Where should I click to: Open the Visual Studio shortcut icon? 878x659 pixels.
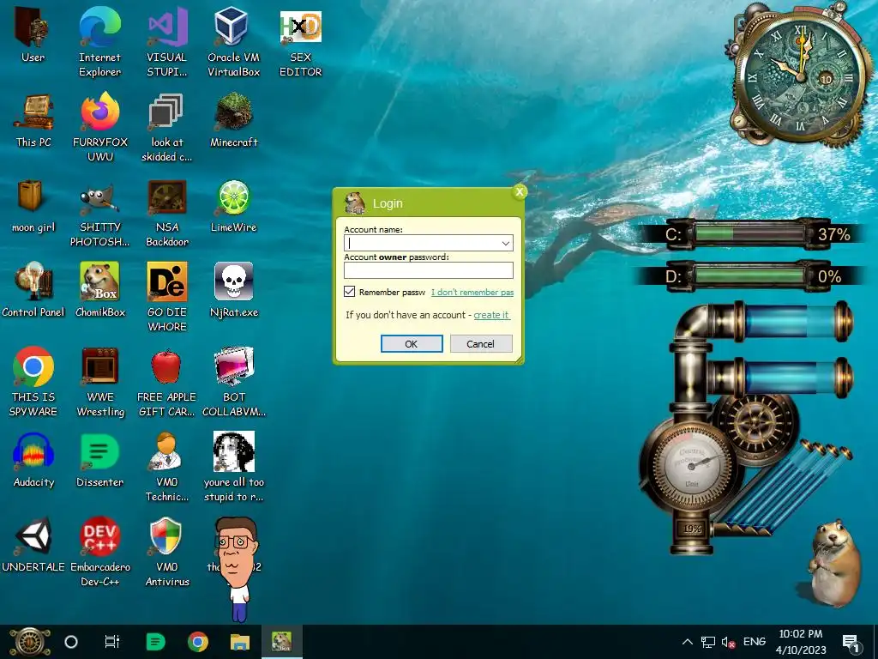click(167, 27)
